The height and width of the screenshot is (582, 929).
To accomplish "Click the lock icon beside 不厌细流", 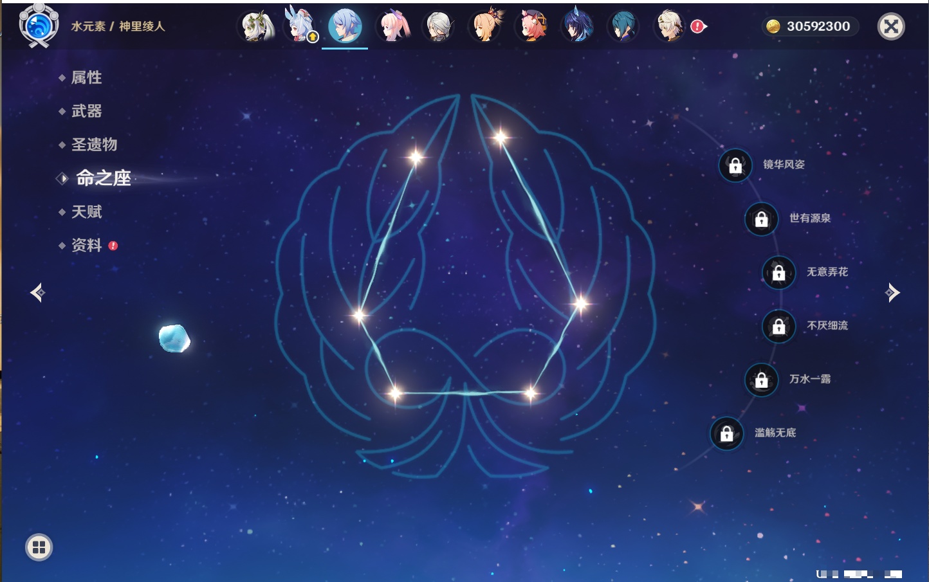I will (x=779, y=326).
